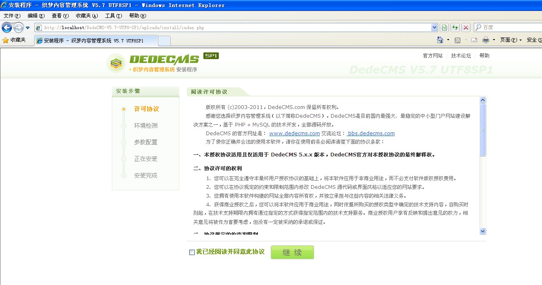The height and width of the screenshot is (285, 542).
Task: Open the 收藏夹(A) menu
Action: point(87,16)
